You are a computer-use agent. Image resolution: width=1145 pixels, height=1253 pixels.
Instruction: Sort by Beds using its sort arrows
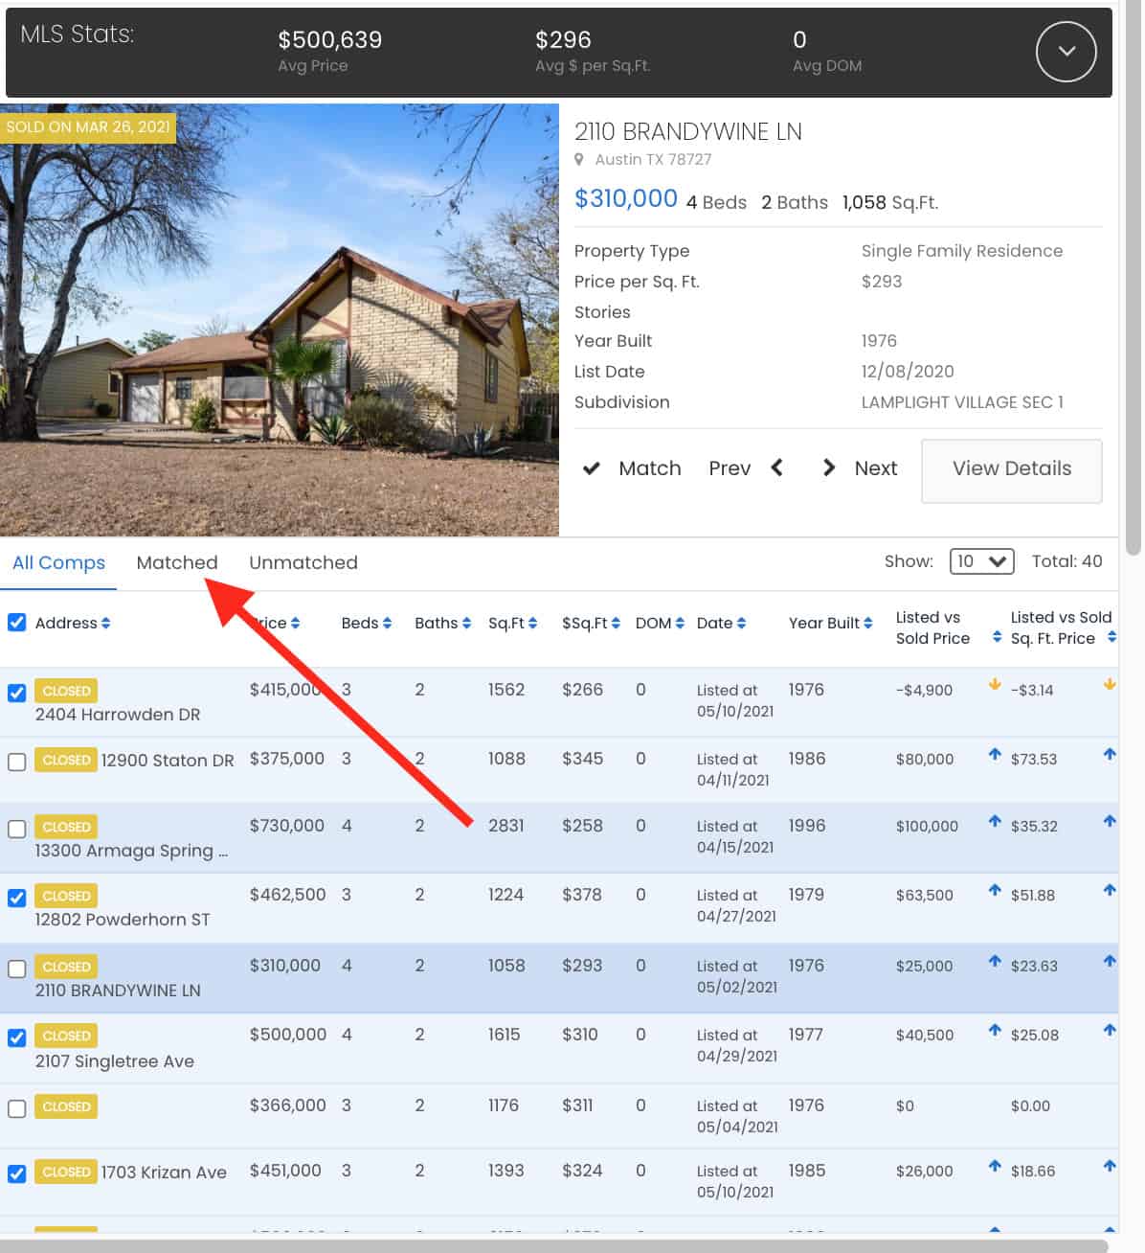coord(389,623)
